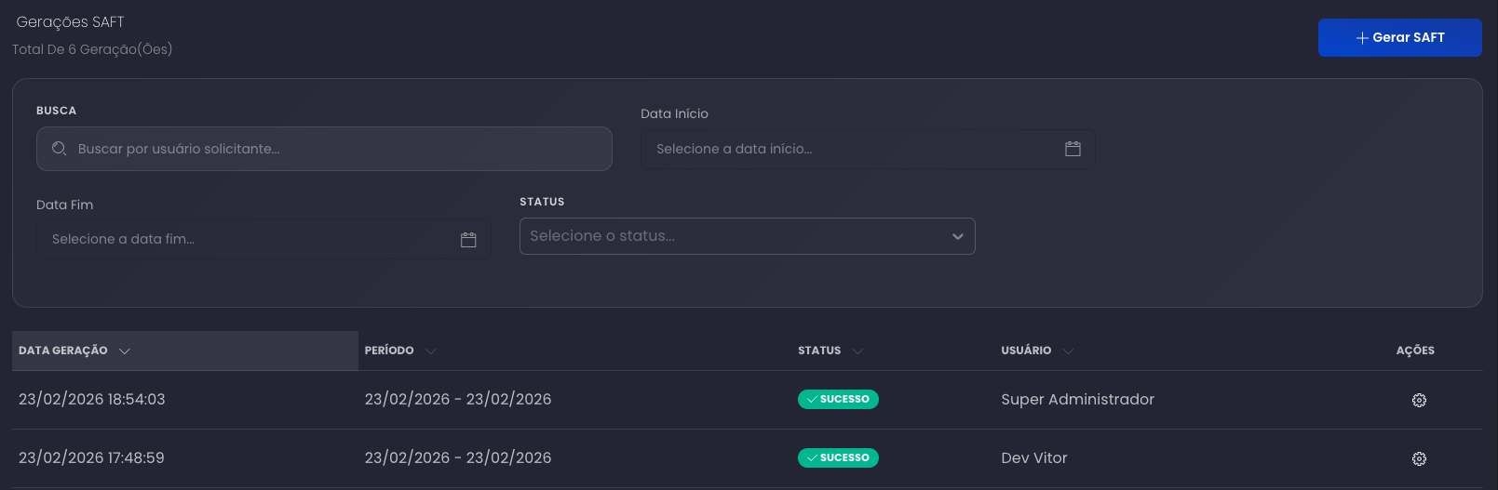Select the 23/02/2026 18:54:03 date cell

pyautogui.click(x=92, y=399)
